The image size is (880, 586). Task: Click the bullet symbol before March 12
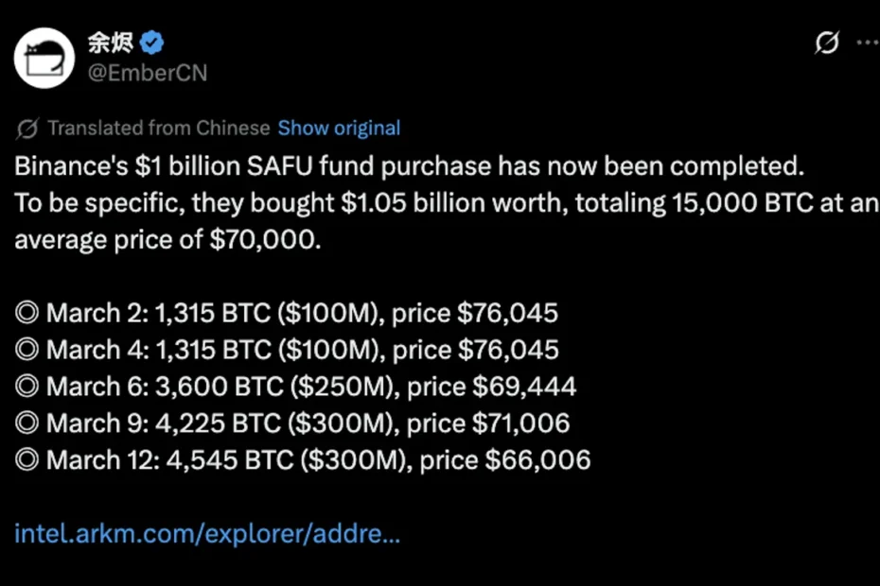27,460
